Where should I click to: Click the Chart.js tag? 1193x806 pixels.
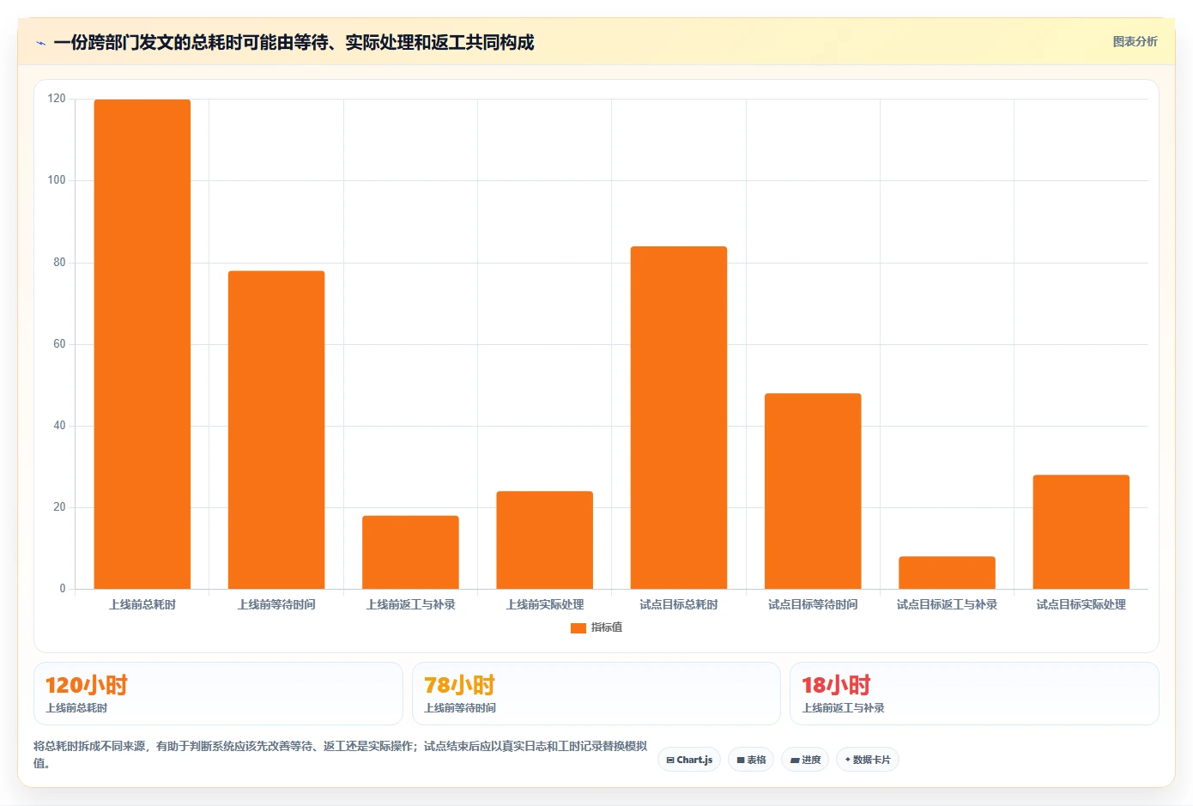689,760
